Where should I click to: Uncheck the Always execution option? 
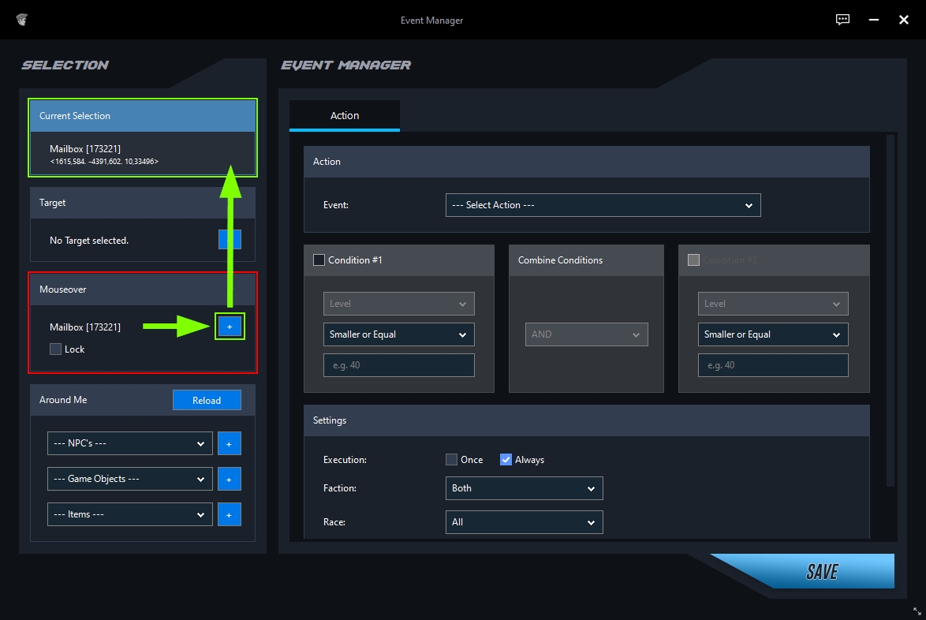506,460
